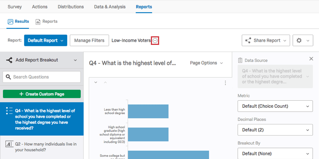319x159 pixels.
Task: Open the Metric dropdown
Action: [x=275, y=106]
